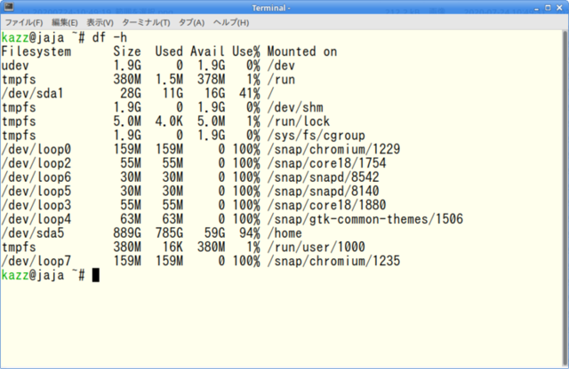Image resolution: width=569 pixels, height=369 pixels.
Task: Click the '/sys/fs/cgroup' mount path
Action: (317, 136)
